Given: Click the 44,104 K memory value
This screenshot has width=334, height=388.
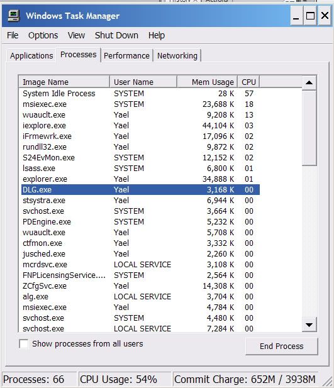Looking at the screenshot, I should pyautogui.click(x=218, y=126).
